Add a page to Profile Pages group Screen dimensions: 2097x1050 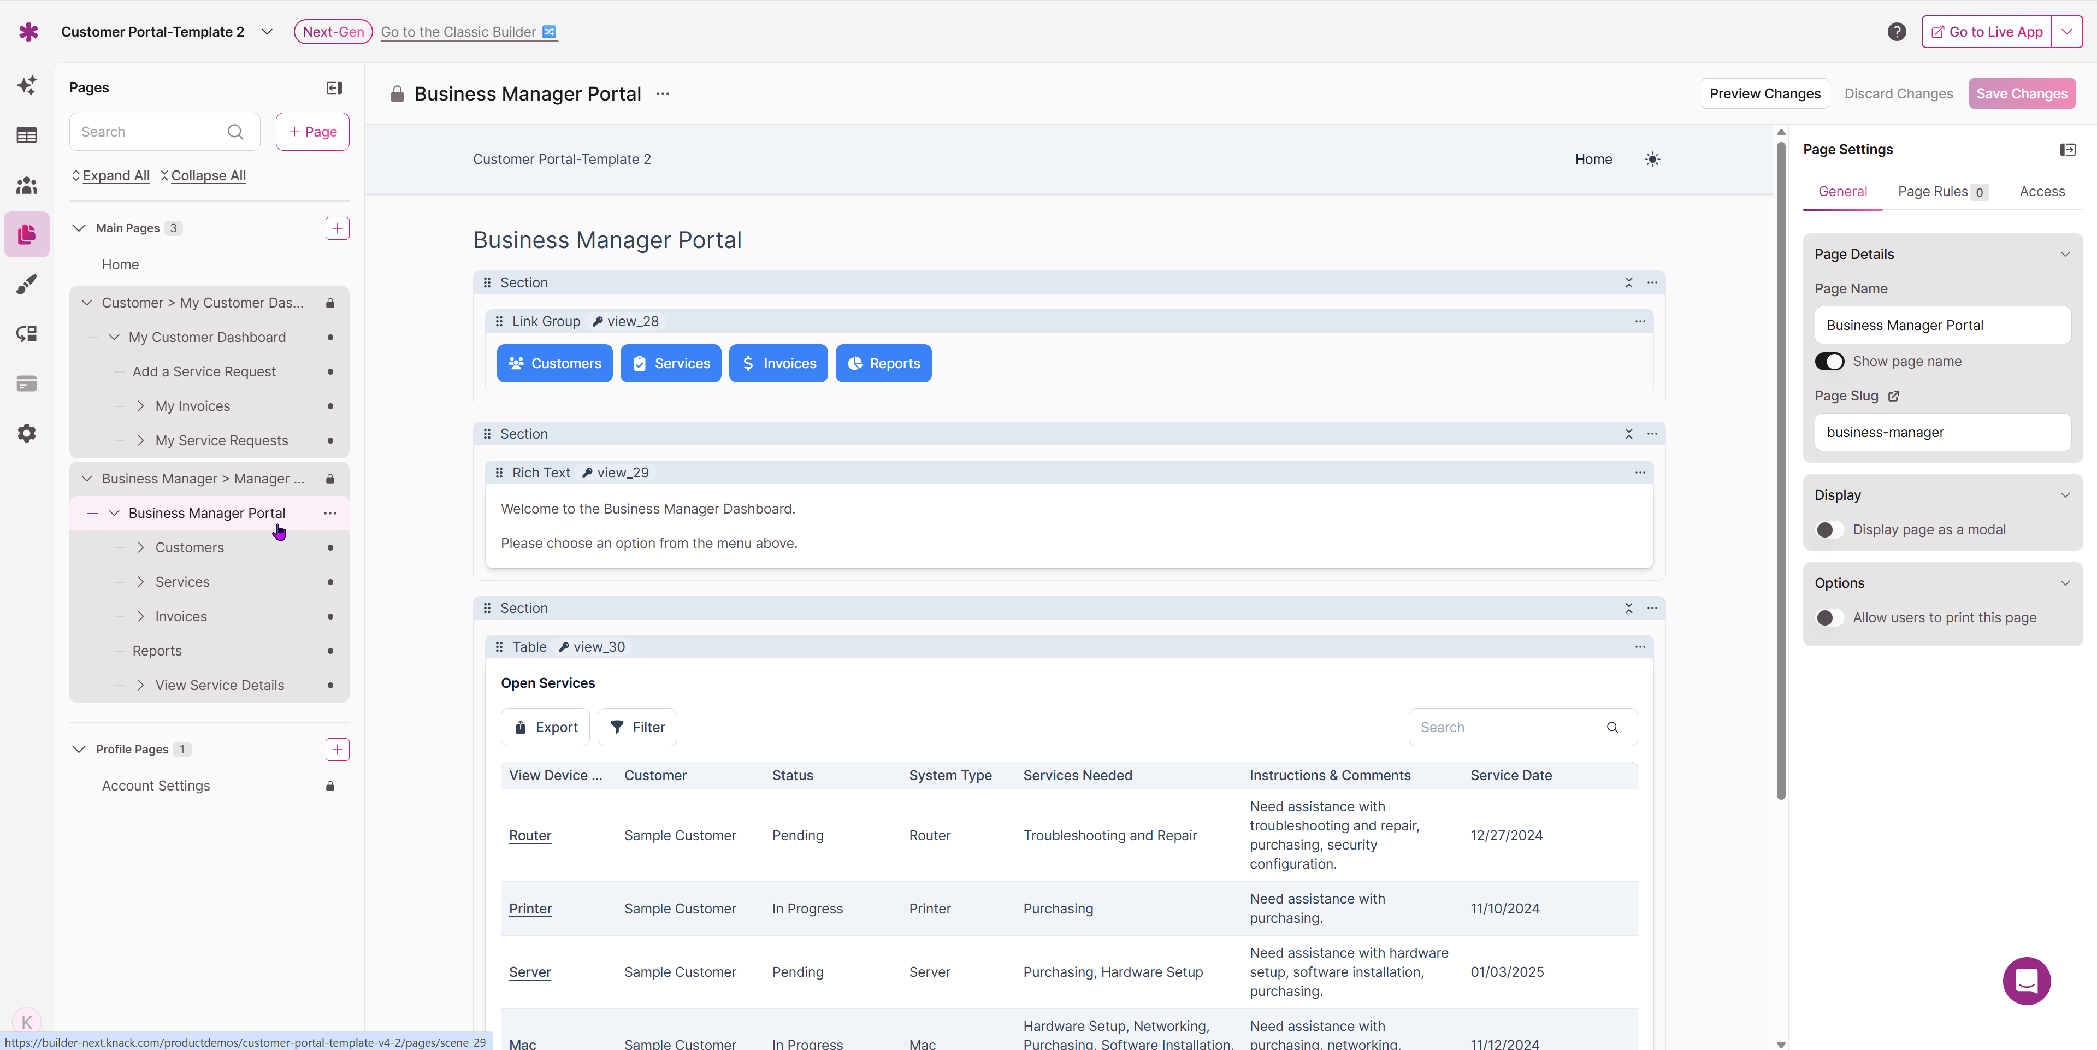pyautogui.click(x=337, y=750)
